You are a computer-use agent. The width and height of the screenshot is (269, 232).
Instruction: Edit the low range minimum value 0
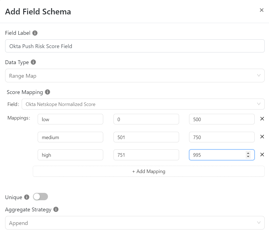(146, 119)
